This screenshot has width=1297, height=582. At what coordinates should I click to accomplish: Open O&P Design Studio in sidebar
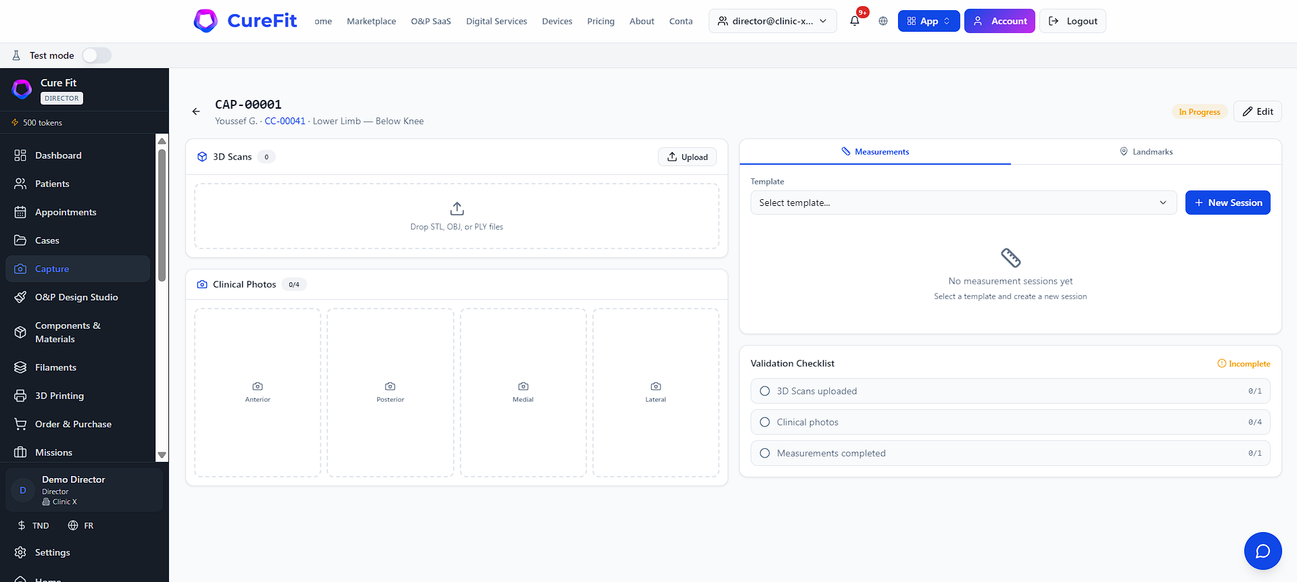78,297
